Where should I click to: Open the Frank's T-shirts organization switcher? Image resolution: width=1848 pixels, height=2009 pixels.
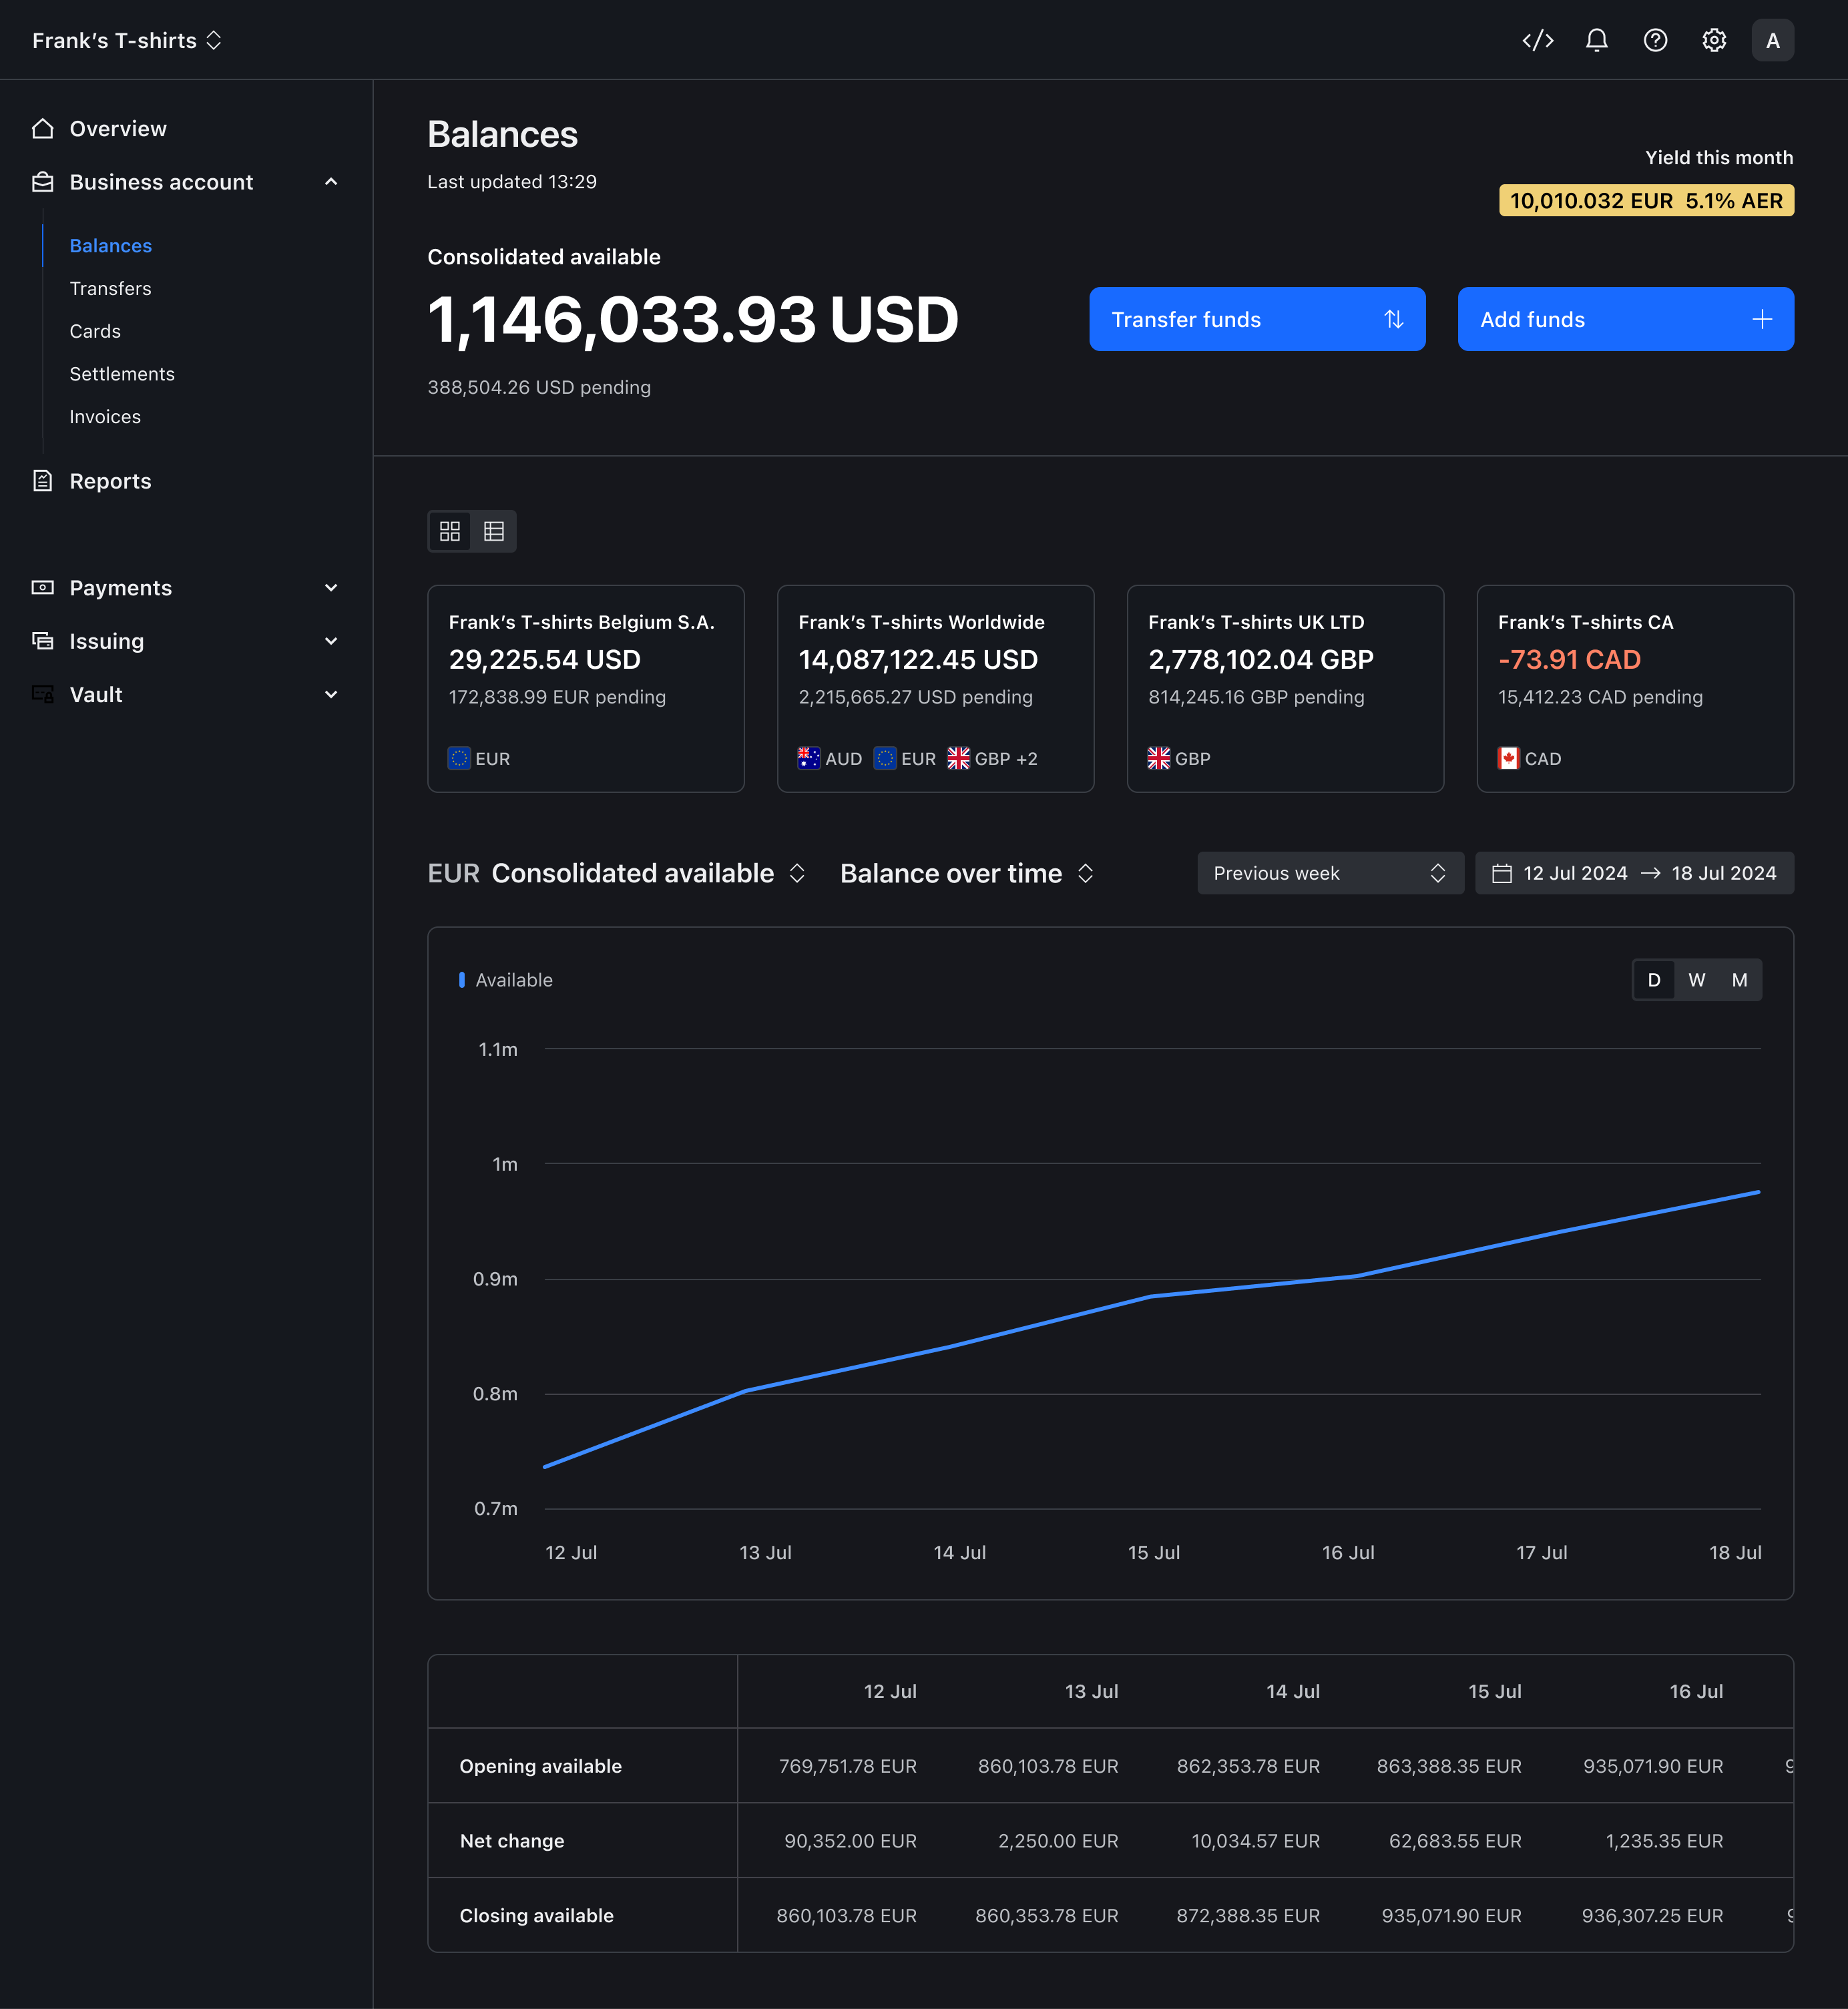(126, 40)
